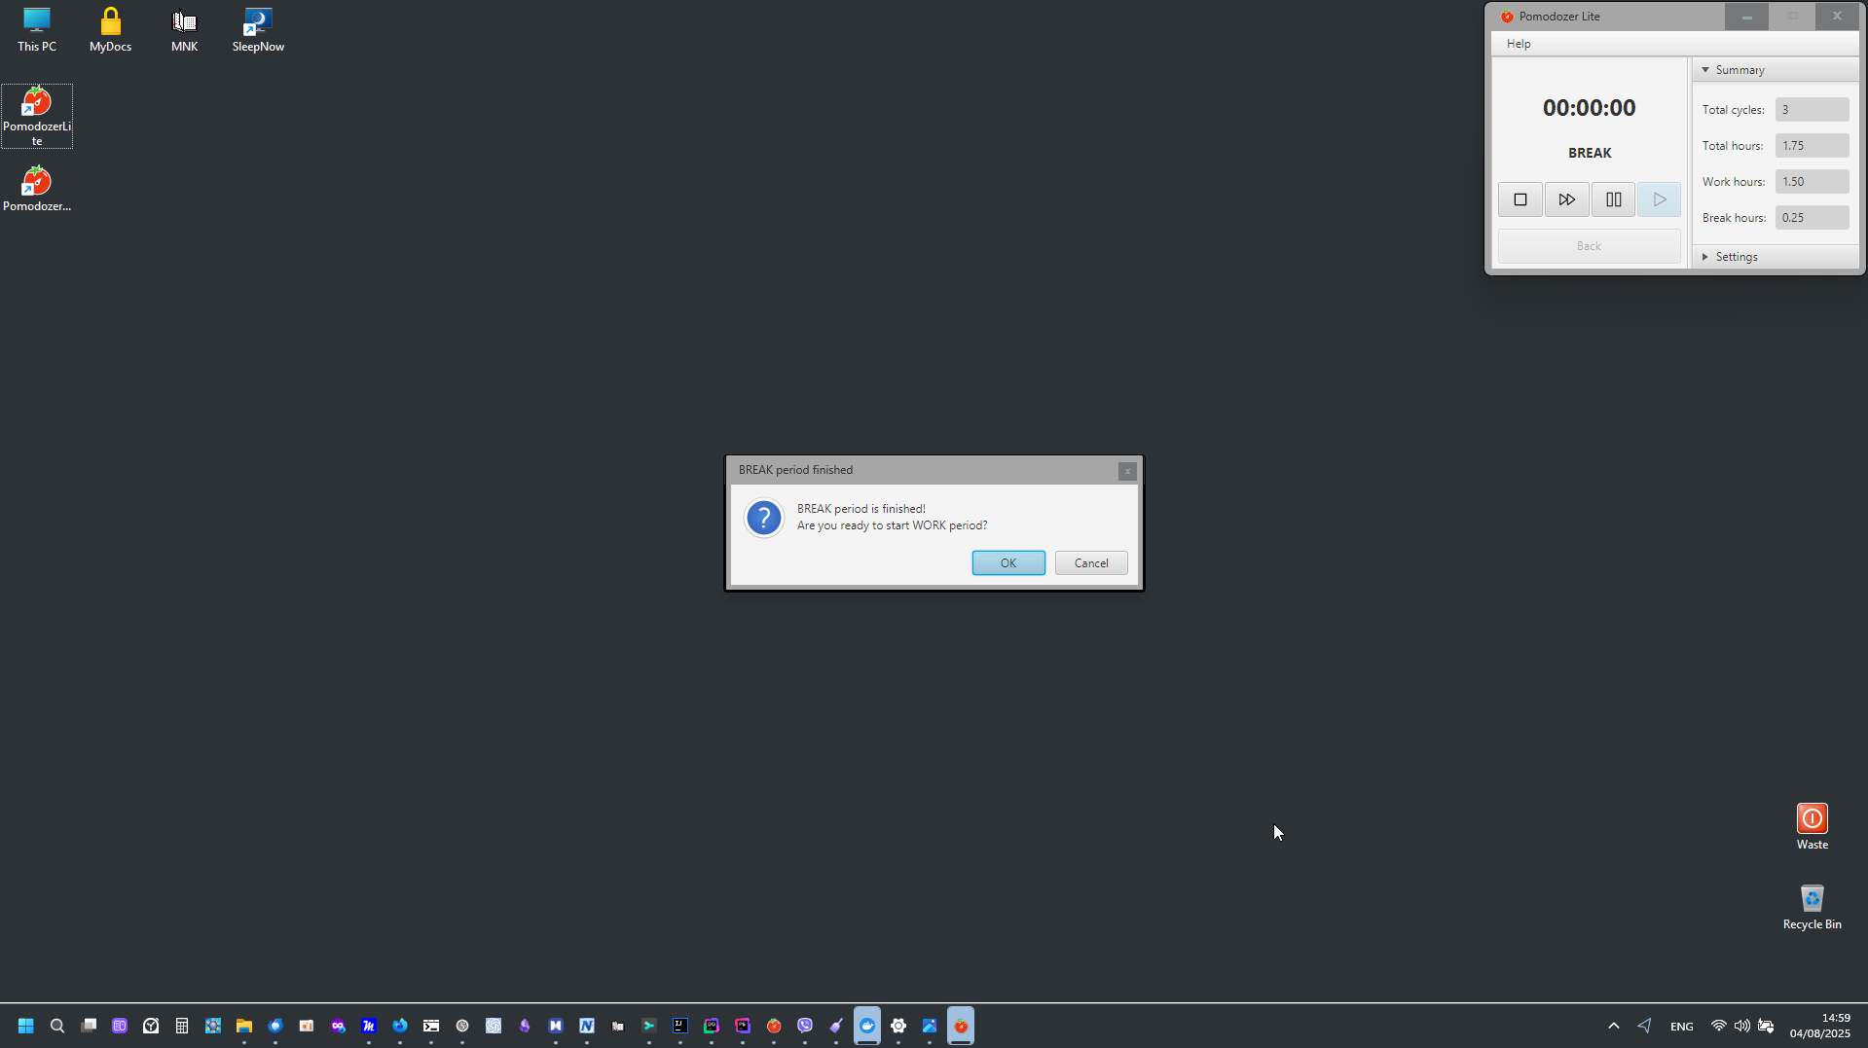The height and width of the screenshot is (1048, 1868).
Task: Select the PomodozerLite desktop shortcut
Action: pos(37,115)
